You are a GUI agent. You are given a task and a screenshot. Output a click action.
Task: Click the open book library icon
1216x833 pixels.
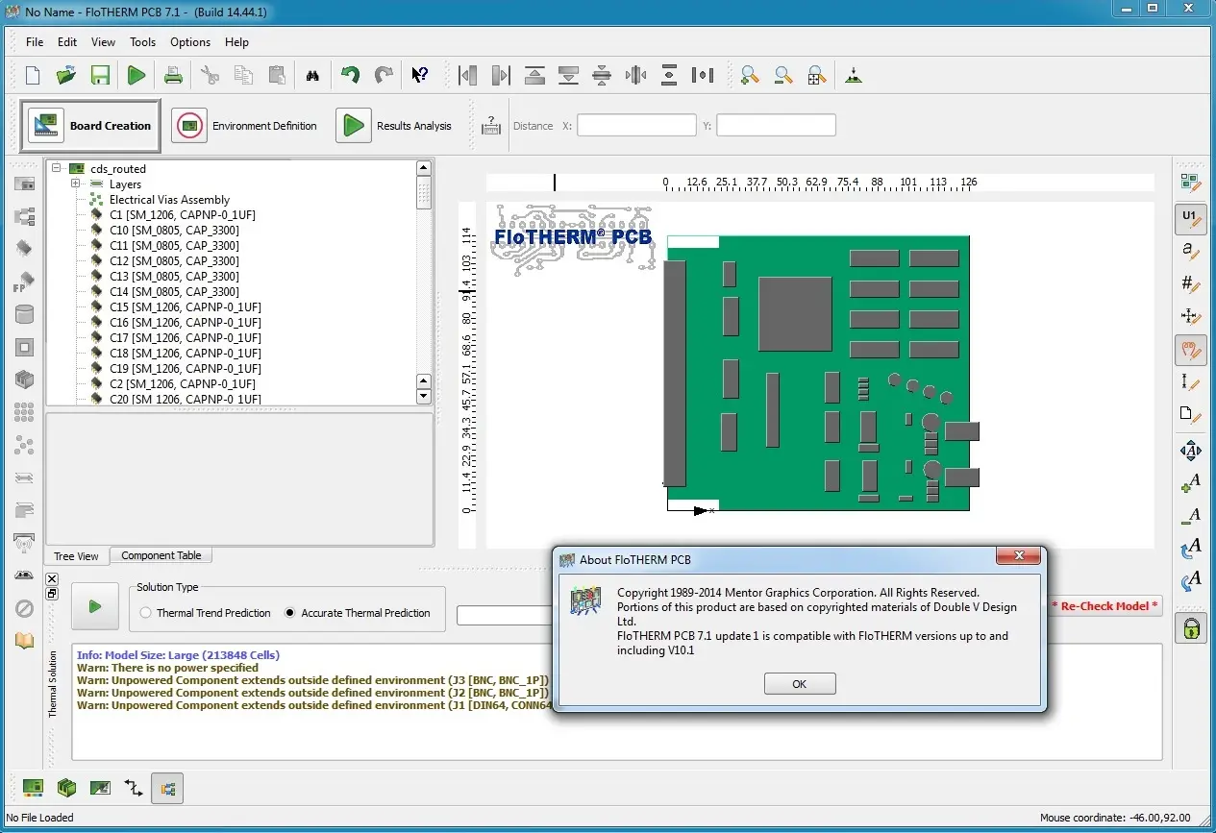point(24,641)
